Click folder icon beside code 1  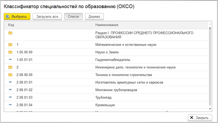coord(10,45)
